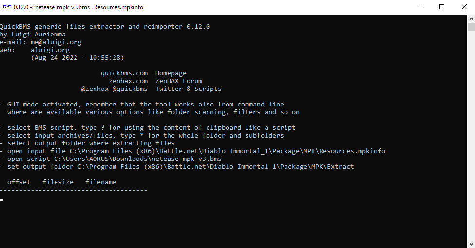Screen dimensions: 475x248
Task: Click the quickbms.com homepage text
Action: 124,73
